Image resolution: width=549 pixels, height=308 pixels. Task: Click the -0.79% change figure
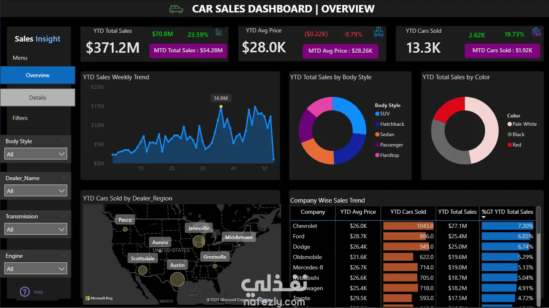(x=353, y=34)
